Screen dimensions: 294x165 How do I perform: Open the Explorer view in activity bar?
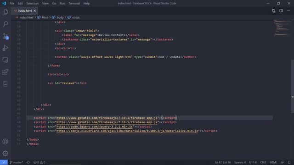(x=5, y=12)
